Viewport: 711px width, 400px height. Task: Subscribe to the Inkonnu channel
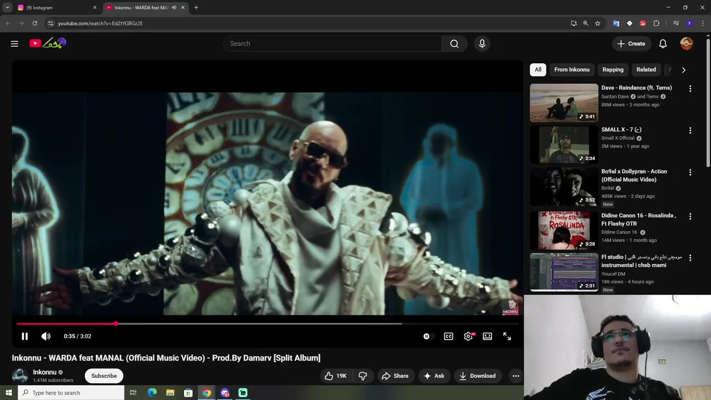[104, 376]
